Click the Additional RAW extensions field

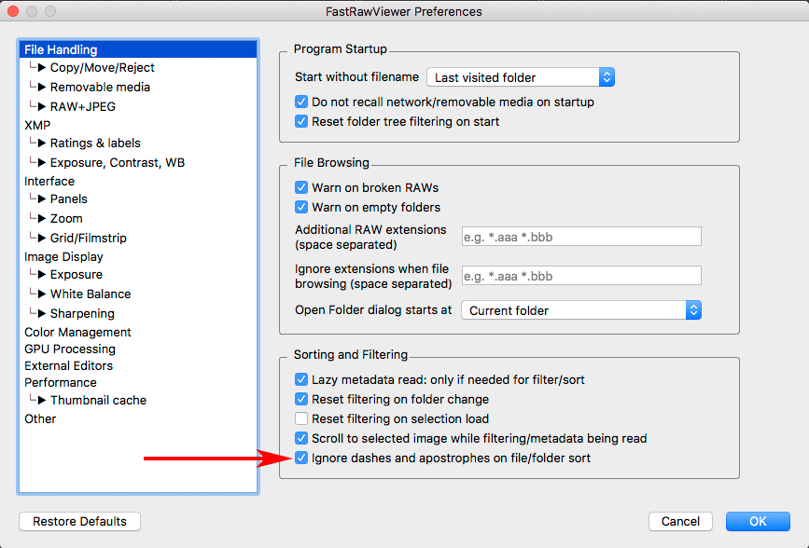pos(580,237)
